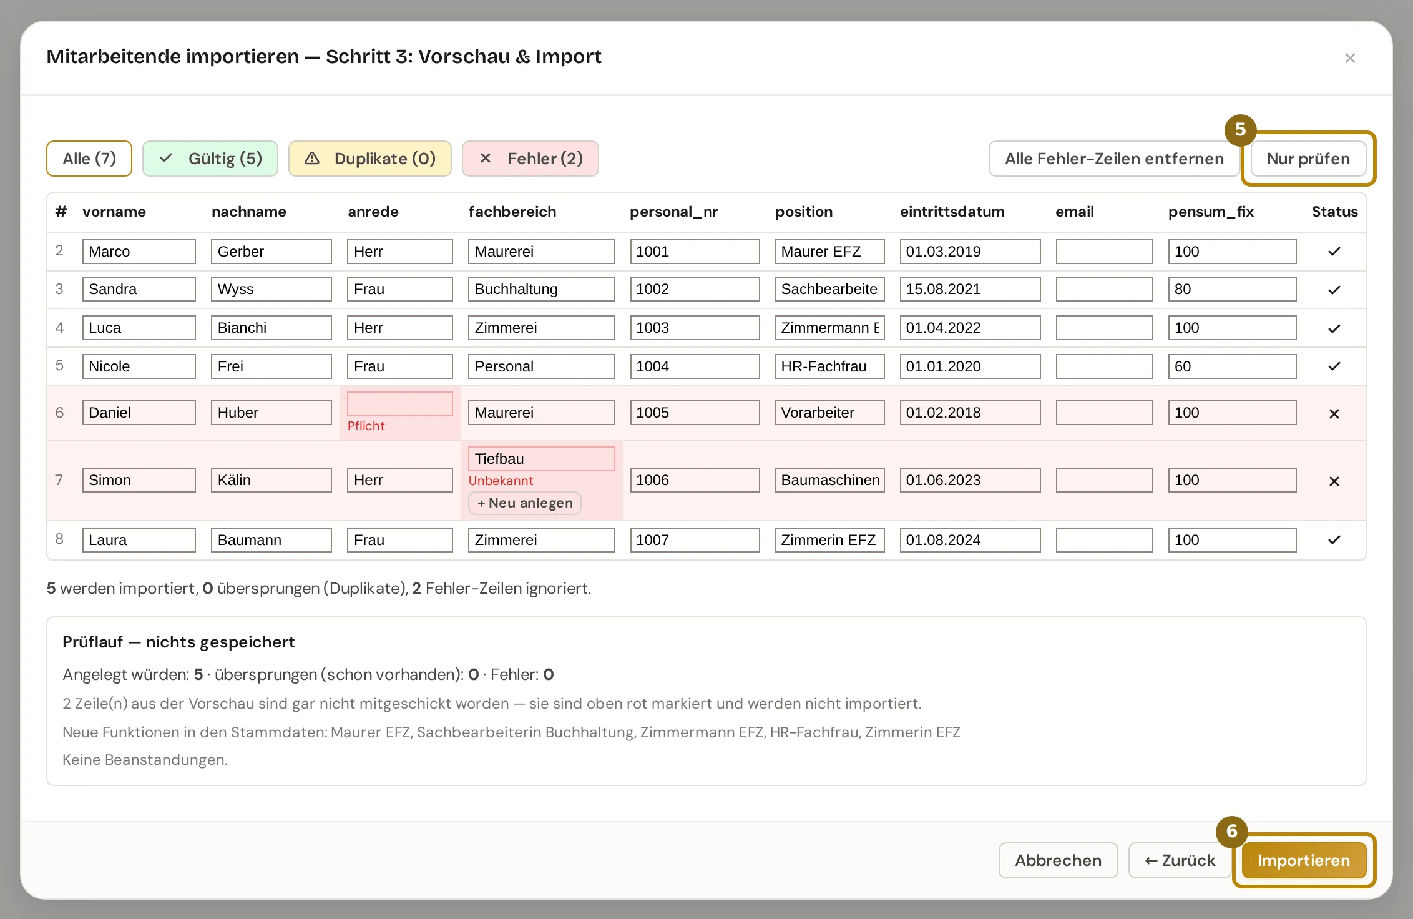Click the valid checkmark status for Laura
Viewport: 1413px width, 919px height.
pyautogui.click(x=1334, y=540)
